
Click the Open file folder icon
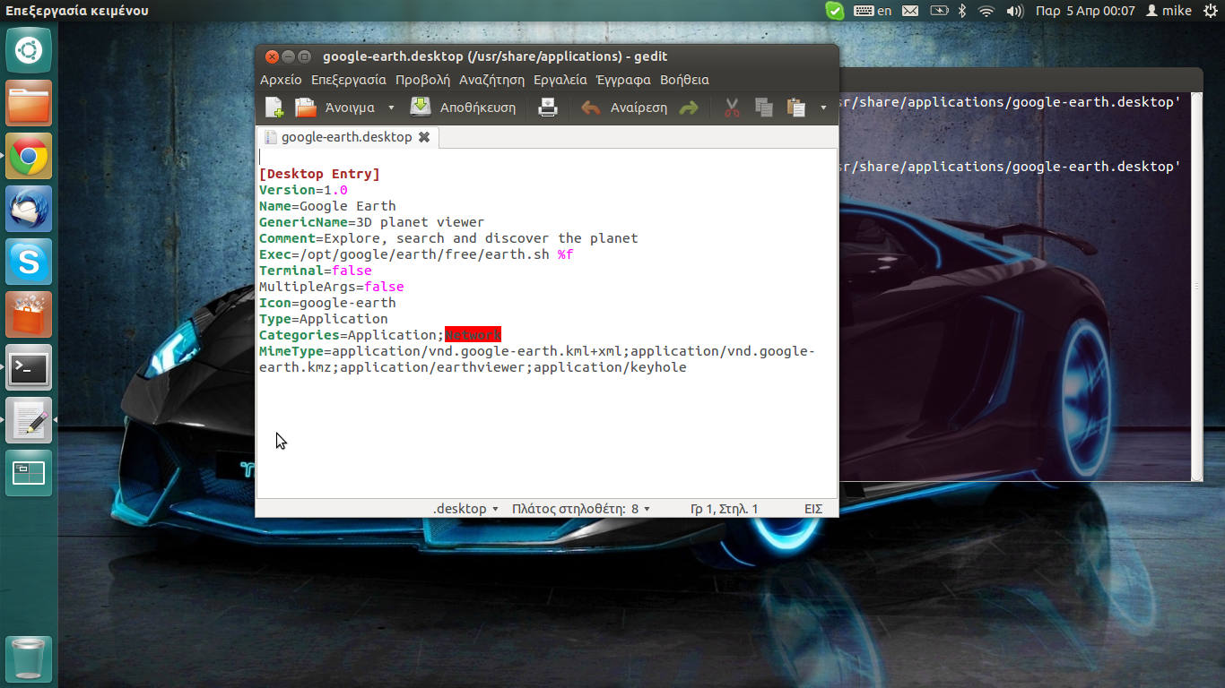(x=307, y=107)
